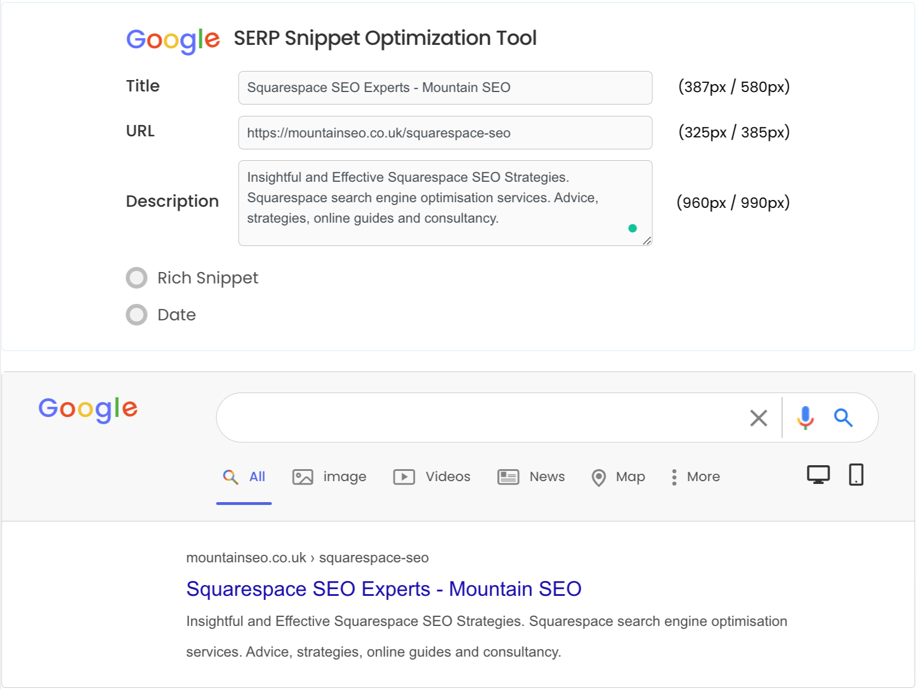Click the URL input field
This screenshot has width=916, height=689.
(445, 133)
